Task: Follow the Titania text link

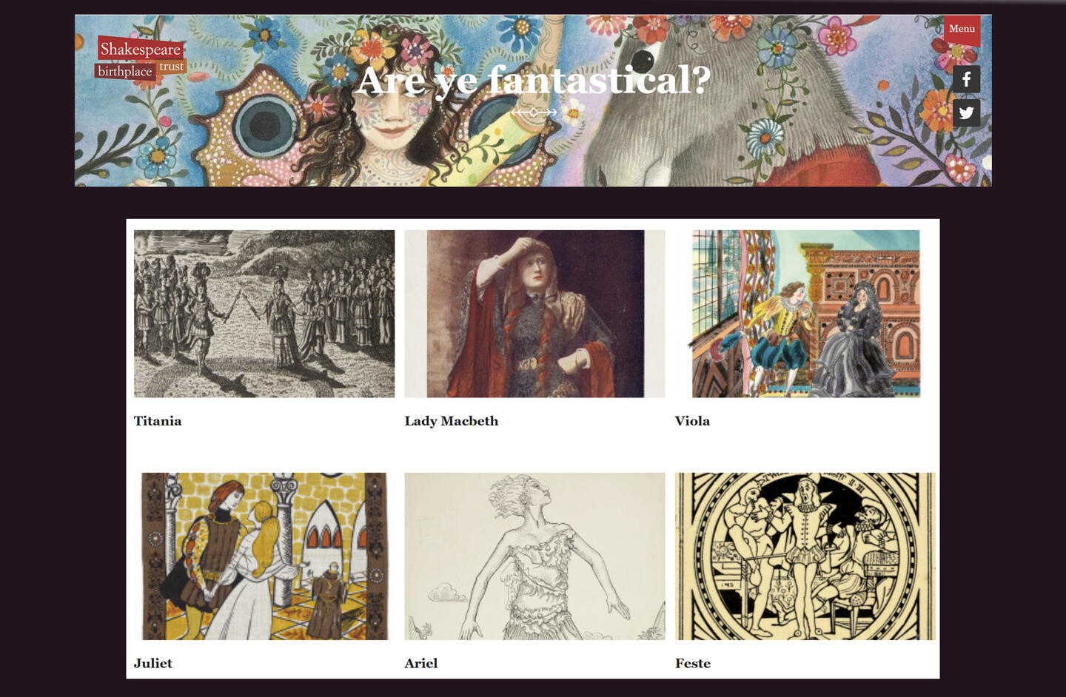Action: click(158, 421)
